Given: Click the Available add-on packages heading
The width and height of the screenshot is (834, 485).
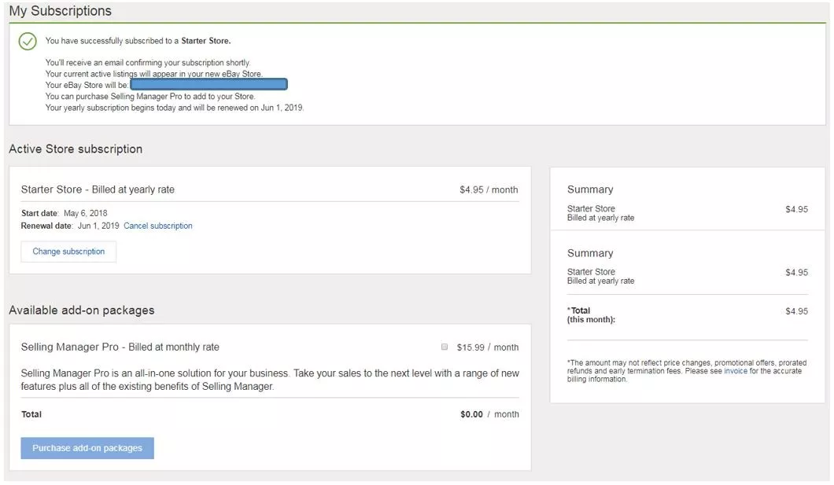Looking at the screenshot, I should click(x=82, y=310).
